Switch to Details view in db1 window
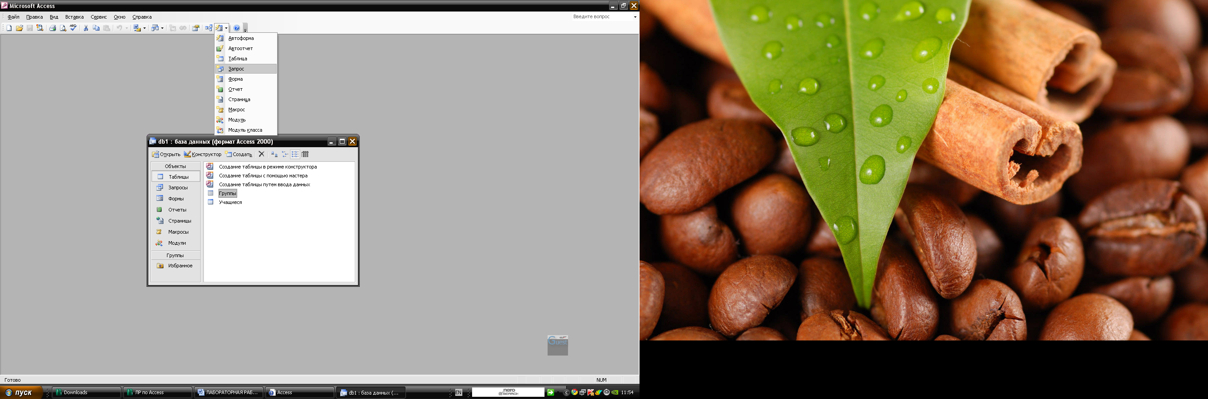Screen dimensions: 1208x399 (305, 154)
